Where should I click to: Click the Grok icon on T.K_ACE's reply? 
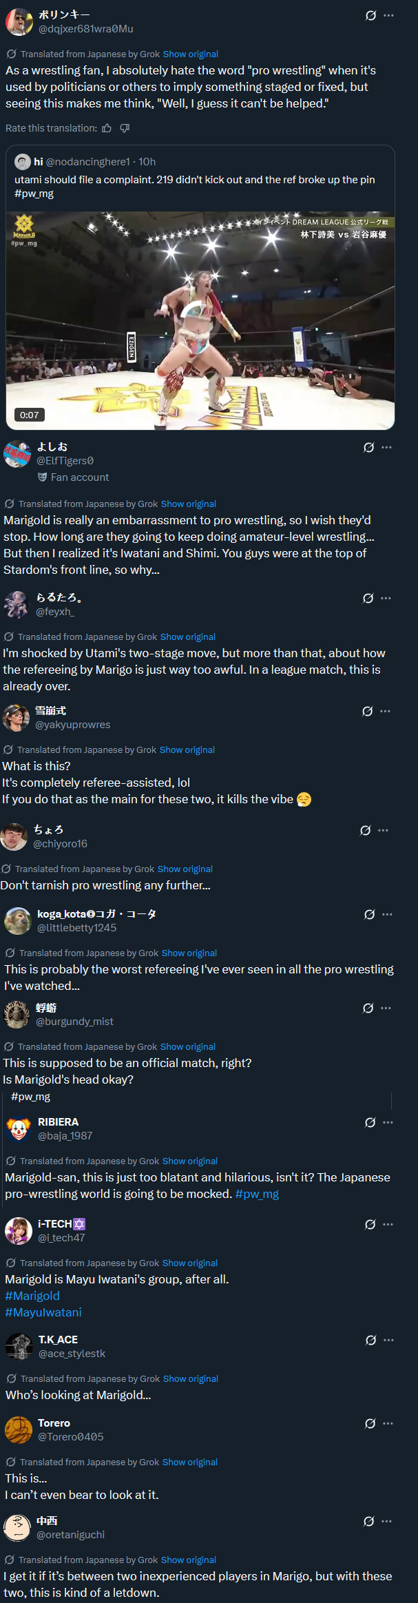(x=370, y=1341)
